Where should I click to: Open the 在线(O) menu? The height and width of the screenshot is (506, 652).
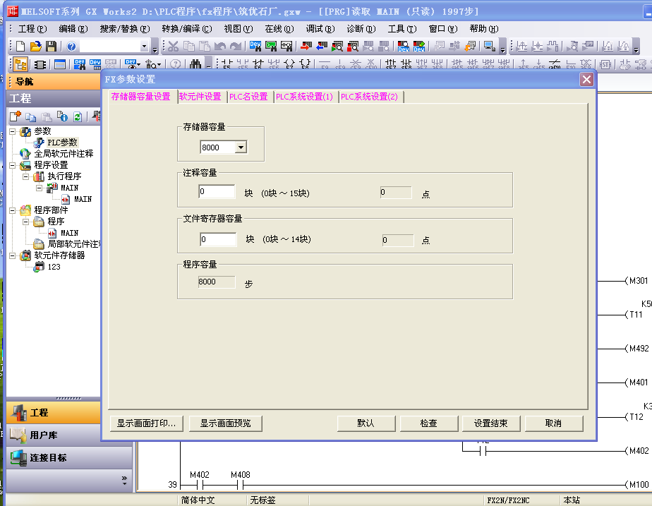click(x=279, y=29)
